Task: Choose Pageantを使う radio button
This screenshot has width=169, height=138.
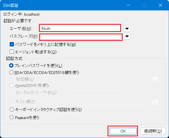Action: point(11,117)
